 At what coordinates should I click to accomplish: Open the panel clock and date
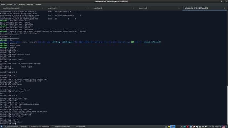[215, 127]
